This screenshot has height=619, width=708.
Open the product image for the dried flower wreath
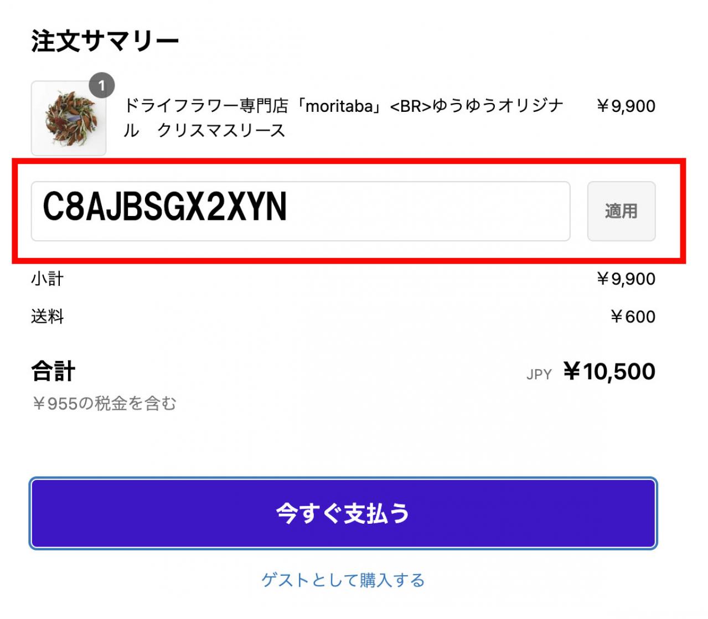[69, 117]
